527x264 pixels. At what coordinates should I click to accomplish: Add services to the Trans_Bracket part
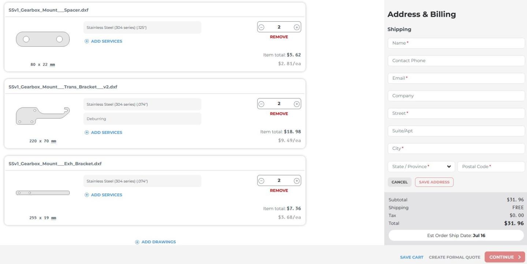coord(103,132)
